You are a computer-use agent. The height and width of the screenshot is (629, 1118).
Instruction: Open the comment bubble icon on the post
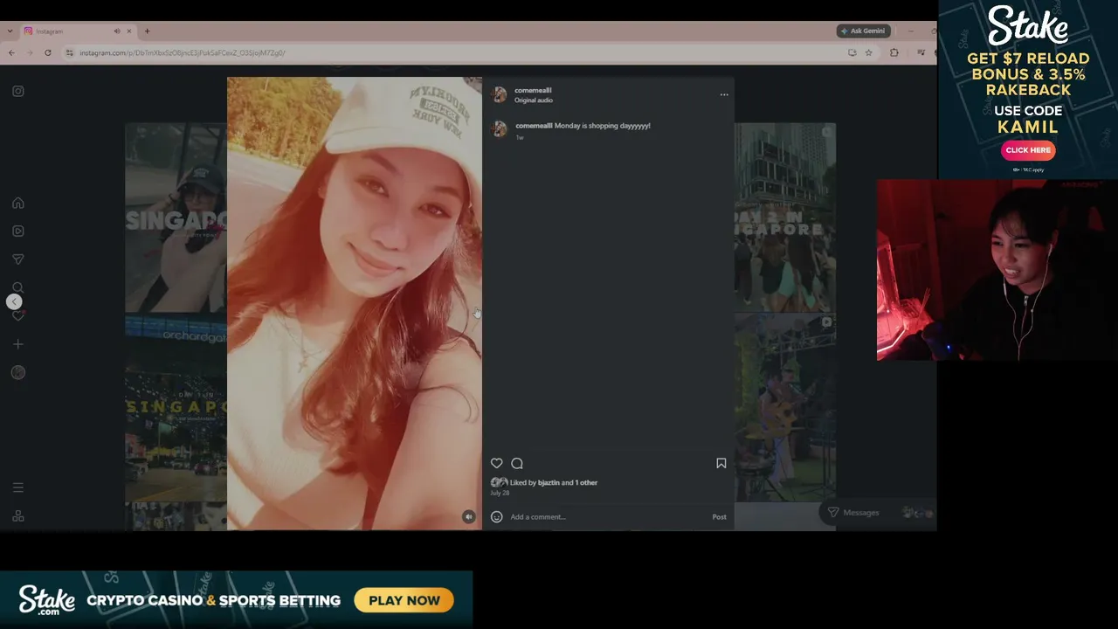517,463
